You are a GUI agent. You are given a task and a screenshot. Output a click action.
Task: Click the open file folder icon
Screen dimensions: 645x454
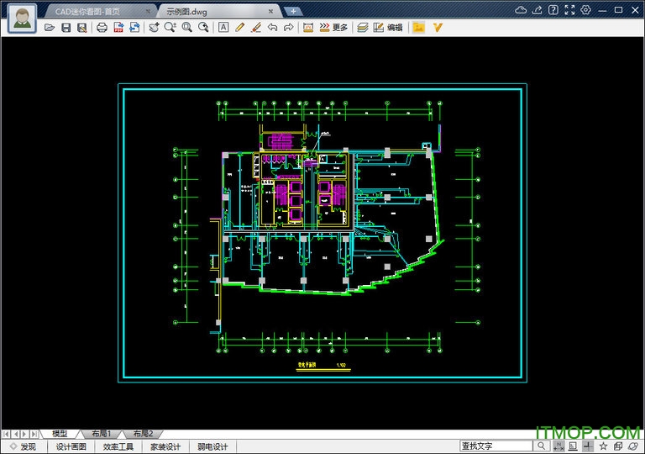(50, 27)
